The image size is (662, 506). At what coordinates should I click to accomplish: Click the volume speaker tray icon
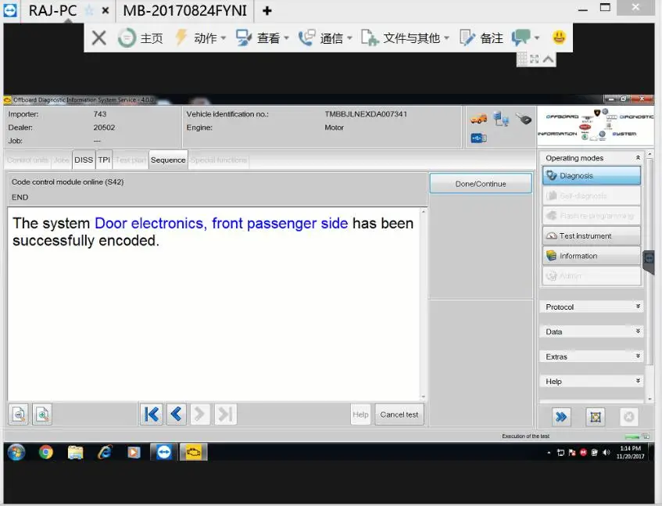pos(607,452)
